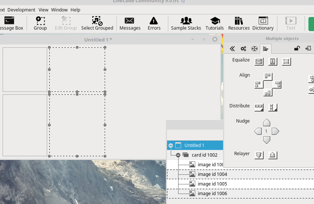Send objects backward with Relayer icon
Screen dimensions: 314x204
click(259, 155)
